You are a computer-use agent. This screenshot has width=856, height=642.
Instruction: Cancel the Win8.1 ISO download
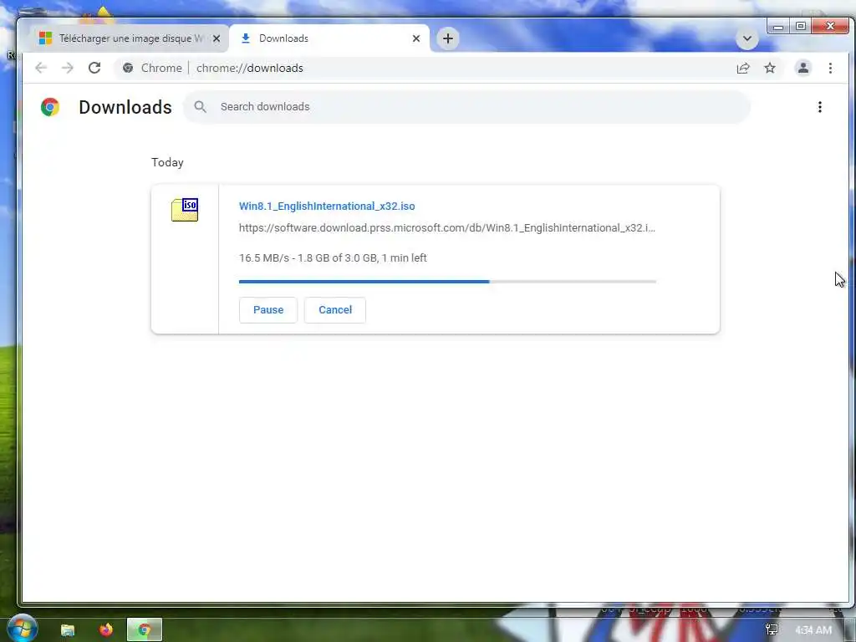(x=335, y=310)
